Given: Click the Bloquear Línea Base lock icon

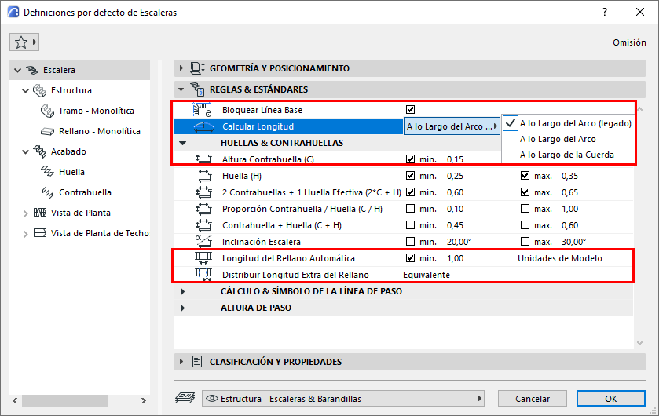Looking at the screenshot, I should [x=202, y=110].
